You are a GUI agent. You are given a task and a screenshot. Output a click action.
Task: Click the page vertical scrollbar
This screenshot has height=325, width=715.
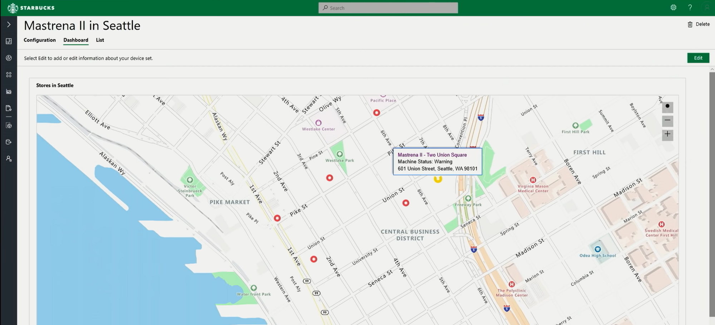click(x=712, y=194)
